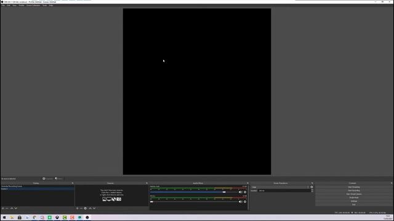Click Exit in the Controls panel

click(x=353, y=204)
